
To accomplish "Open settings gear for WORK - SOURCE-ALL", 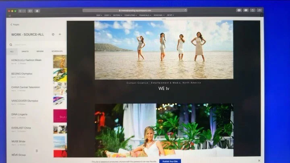I will point(53,34).
